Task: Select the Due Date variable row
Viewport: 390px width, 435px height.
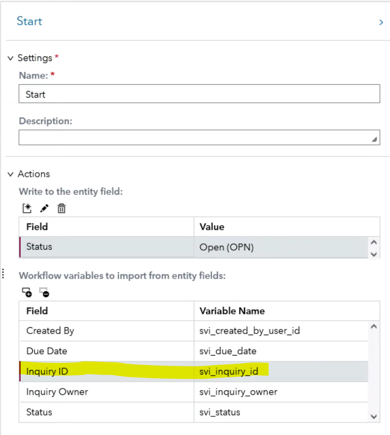Action: coord(106,351)
